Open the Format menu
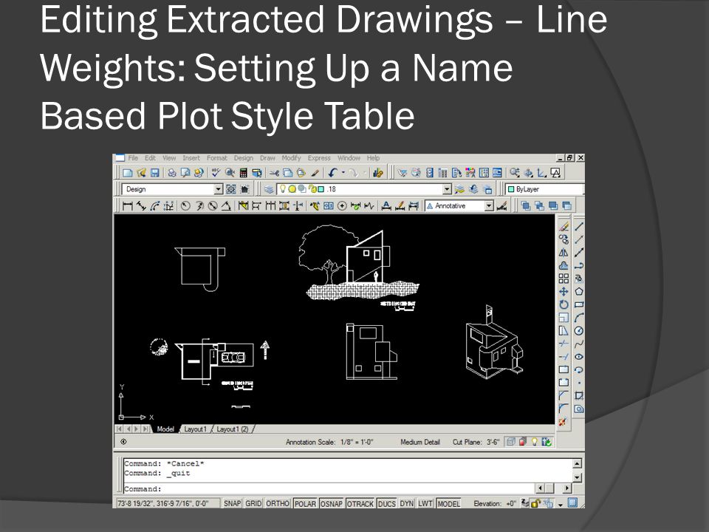The width and height of the screenshot is (709, 532). click(217, 158)
